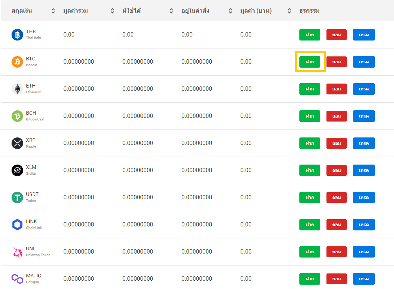
Task: Click the orange BTC Bitcoin icon
Action: 17,62
